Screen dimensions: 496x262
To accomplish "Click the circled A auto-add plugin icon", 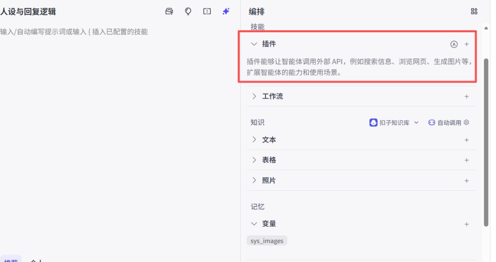I will pos(454,44).
